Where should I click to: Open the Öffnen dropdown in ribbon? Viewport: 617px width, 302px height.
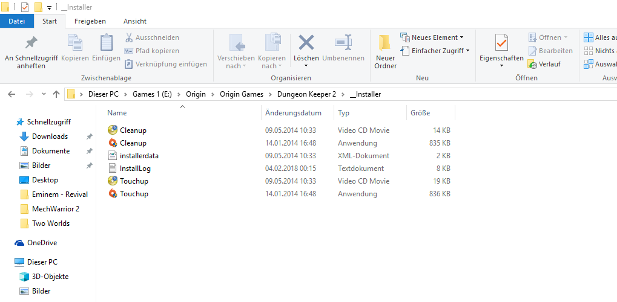pyautogui.click(x=548, y=37)
